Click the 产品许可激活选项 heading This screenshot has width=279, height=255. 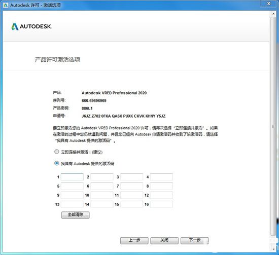pos(57,59)
